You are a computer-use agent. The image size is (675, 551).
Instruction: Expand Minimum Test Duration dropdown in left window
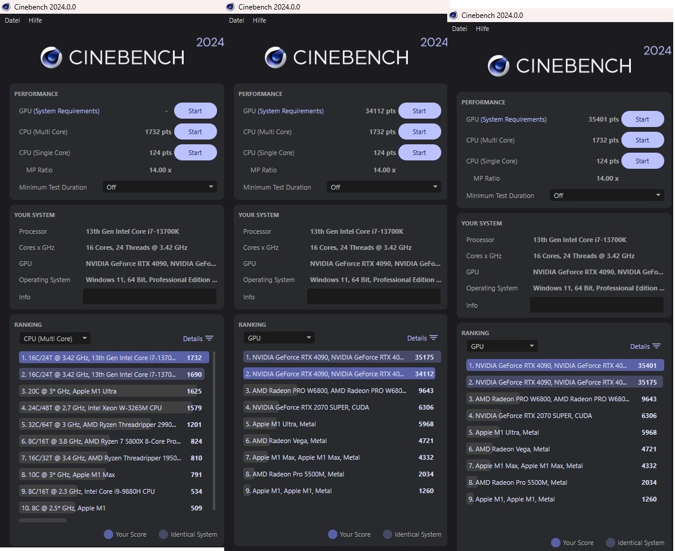(160, 187)
